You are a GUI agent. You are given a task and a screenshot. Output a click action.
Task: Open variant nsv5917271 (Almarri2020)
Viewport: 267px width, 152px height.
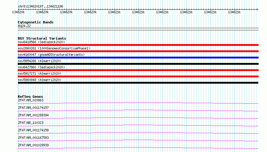pos(40,73)
